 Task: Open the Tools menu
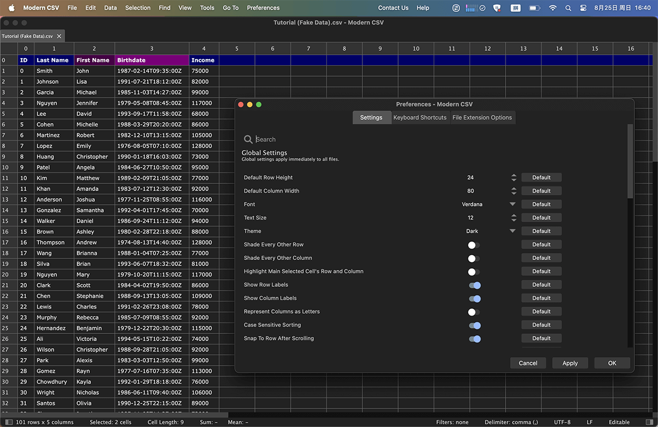click(x=207, y=8)
